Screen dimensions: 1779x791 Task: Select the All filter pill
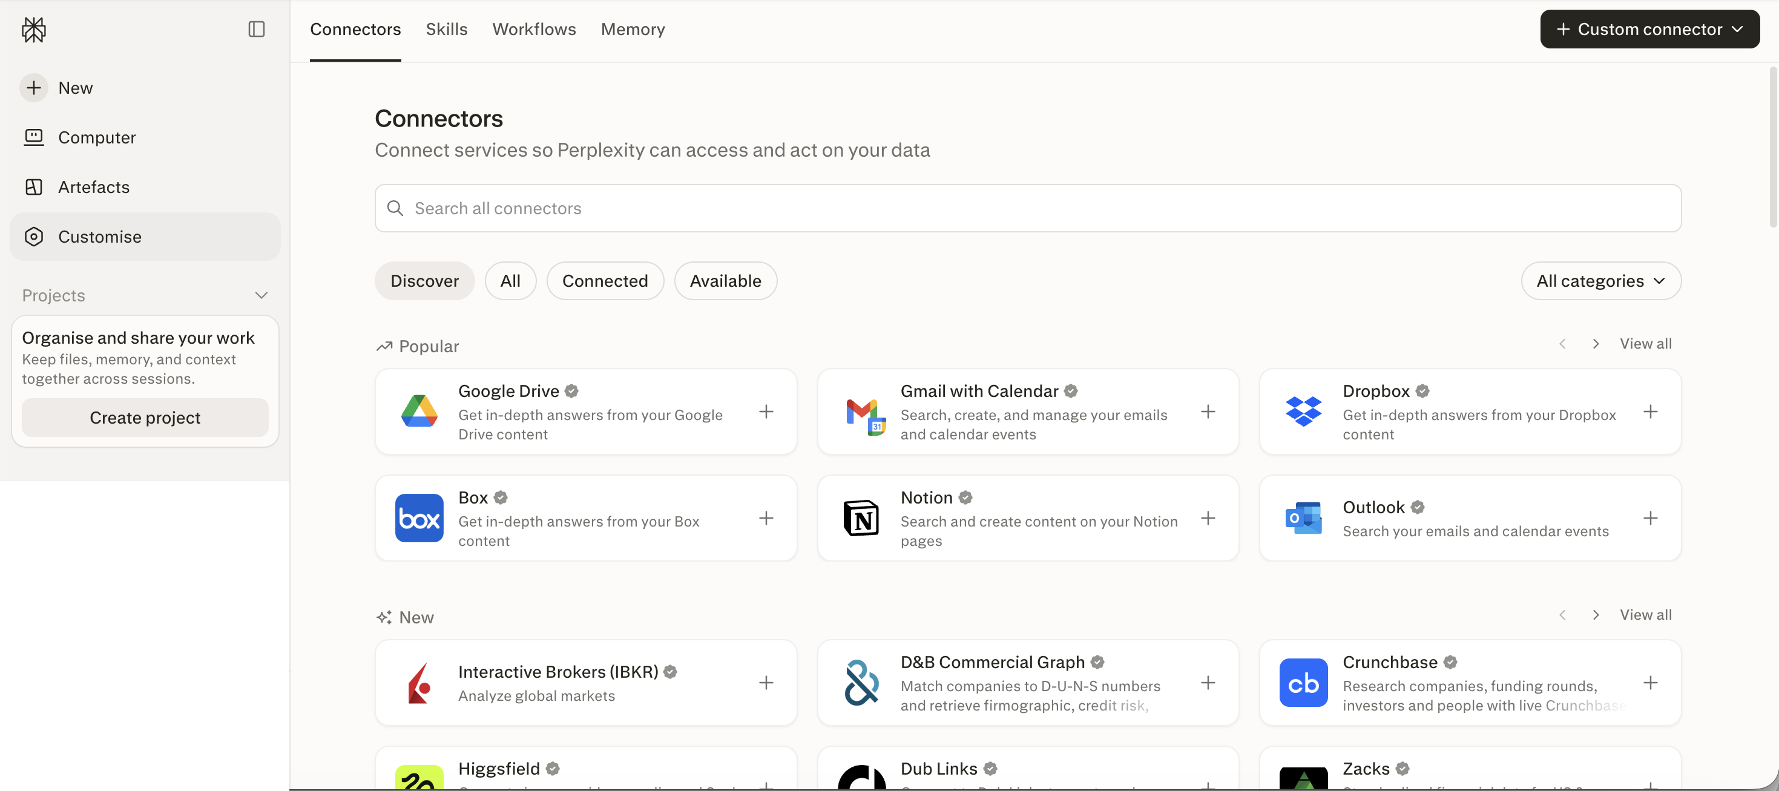point(510,281)
